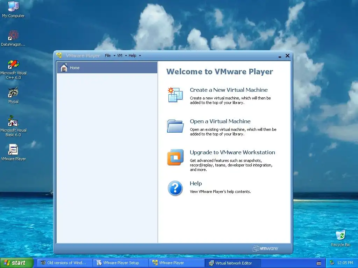The height and width of the screenshot is (268, 358).
Task: Click the network tray icon near clock
Action: click(332, 263)
